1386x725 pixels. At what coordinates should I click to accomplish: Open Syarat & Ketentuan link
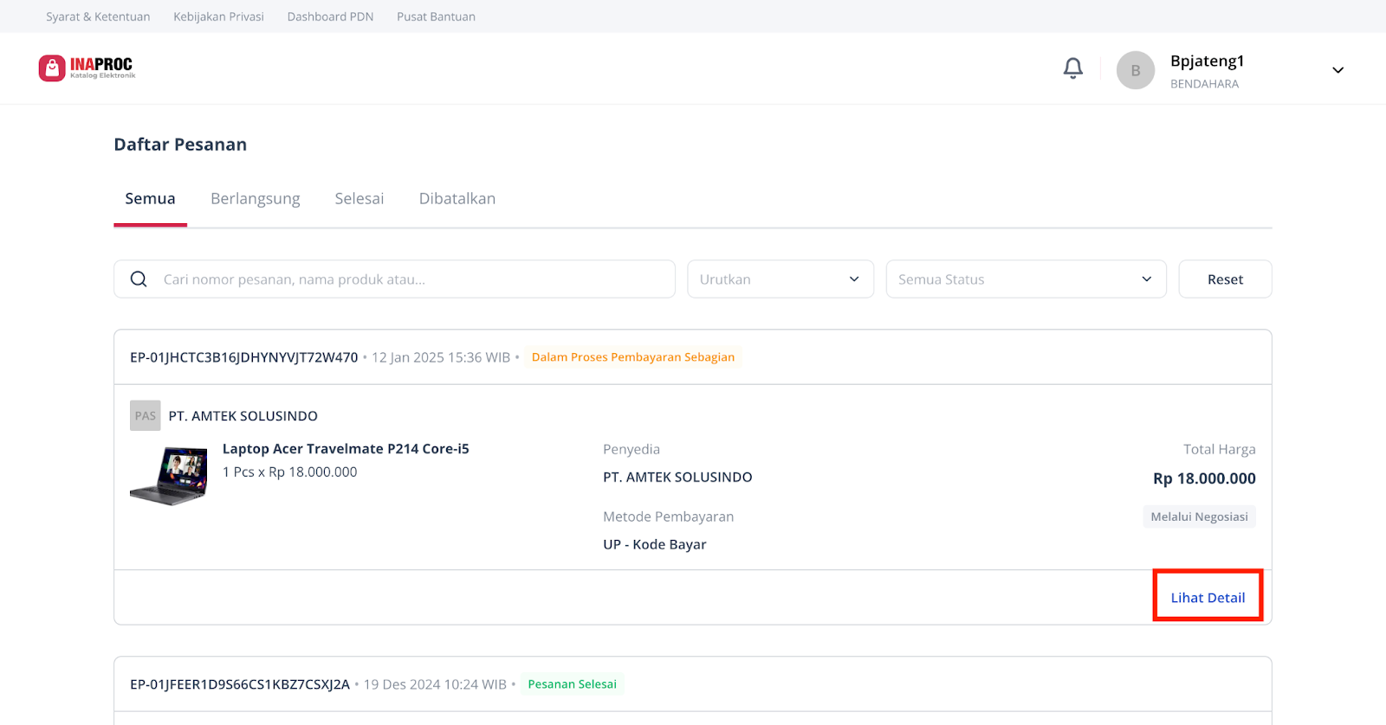coord(98,16)
